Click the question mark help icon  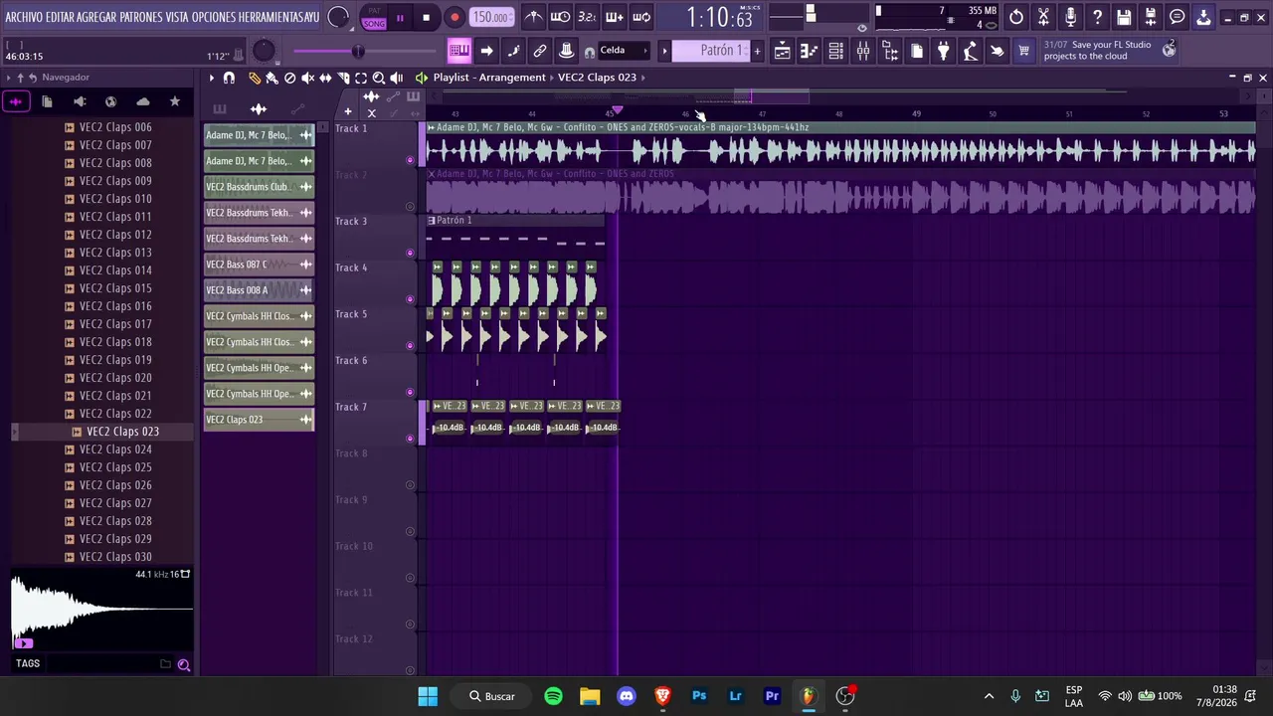1097,17
